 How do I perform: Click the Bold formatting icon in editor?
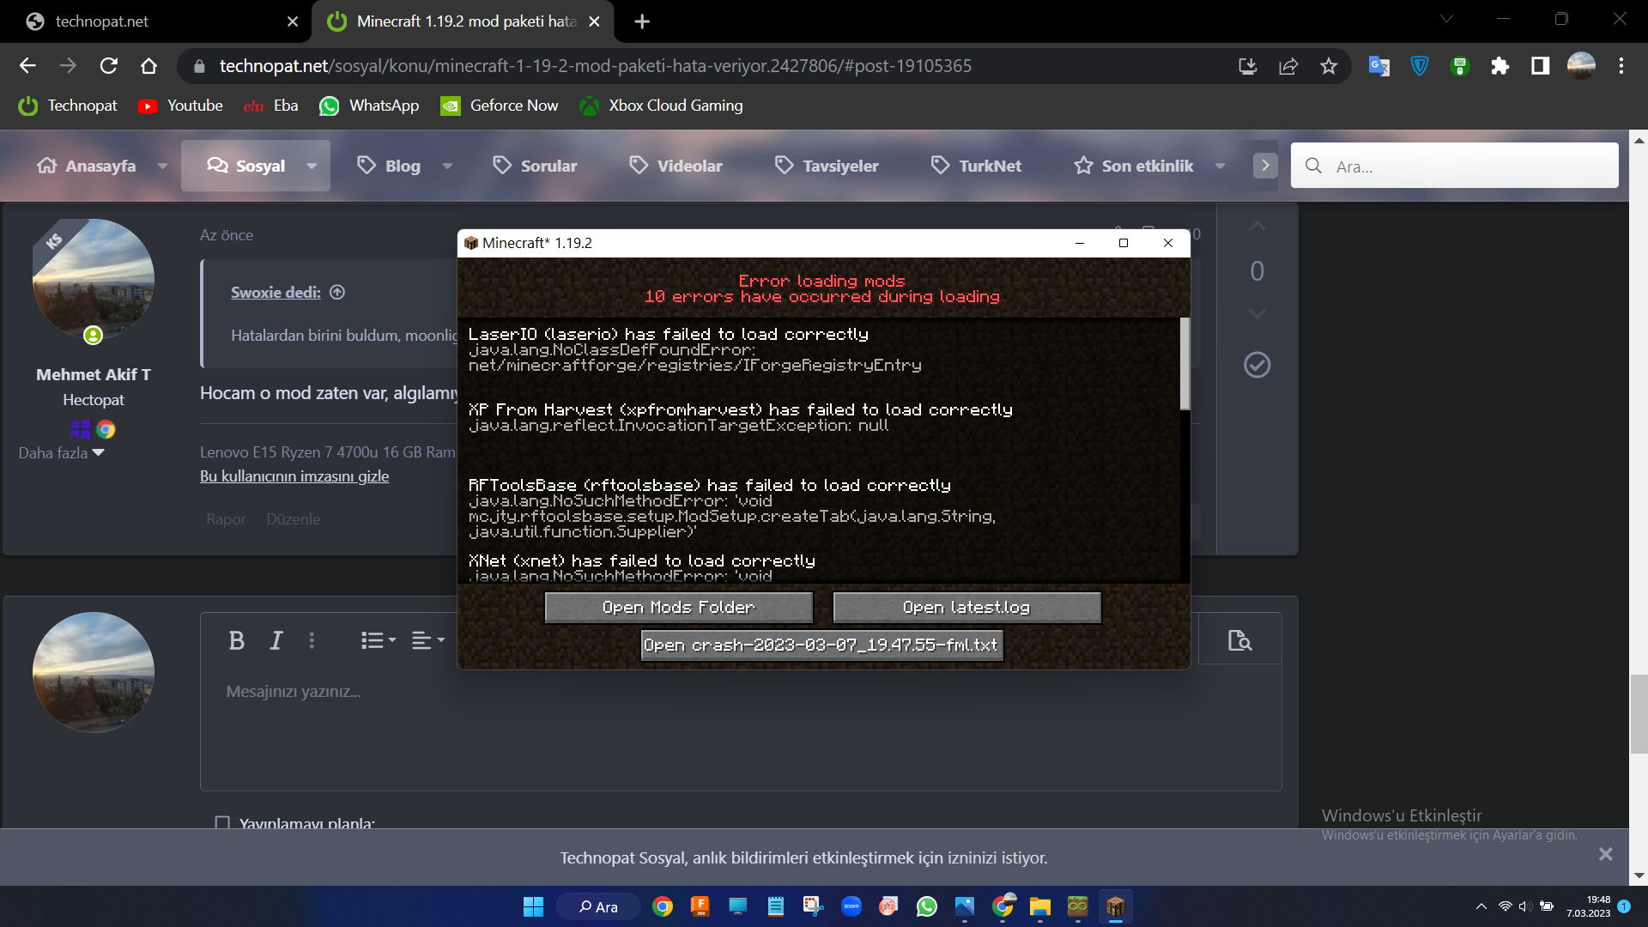click(237, 640)
